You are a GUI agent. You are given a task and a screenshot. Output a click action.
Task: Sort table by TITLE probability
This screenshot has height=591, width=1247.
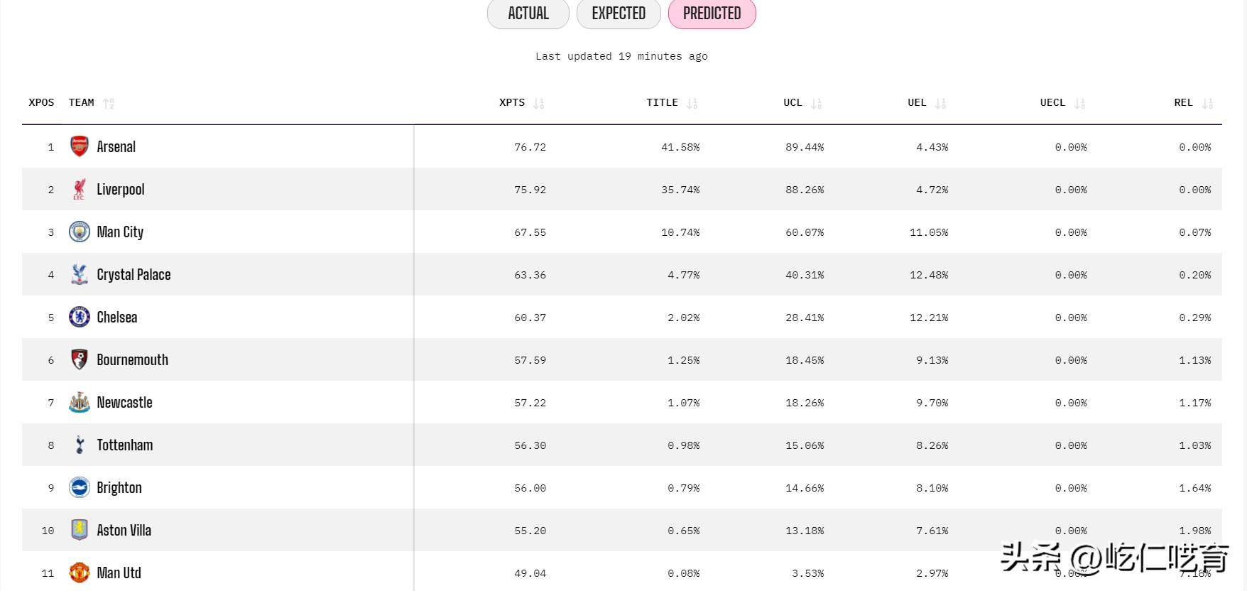click(x=692, y=103)
